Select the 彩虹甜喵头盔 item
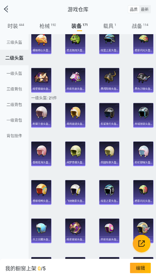 (143, 154)
